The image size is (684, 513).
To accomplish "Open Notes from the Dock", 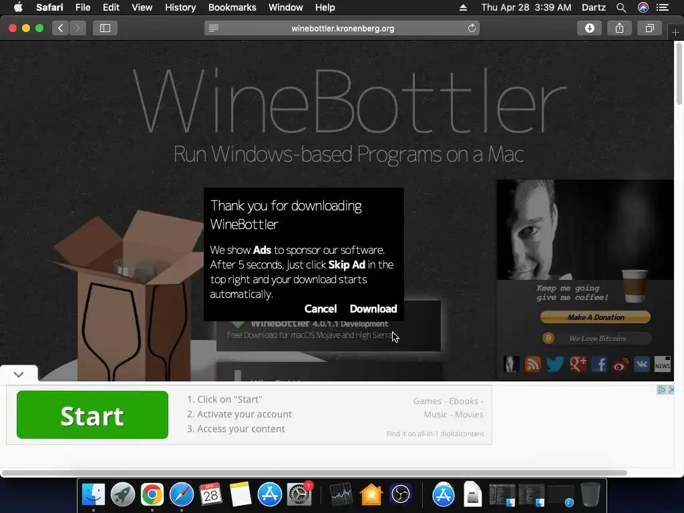I will [240, 495].
